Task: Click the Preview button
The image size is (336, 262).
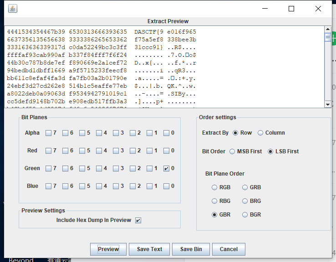Action: [x=108, y=249]
